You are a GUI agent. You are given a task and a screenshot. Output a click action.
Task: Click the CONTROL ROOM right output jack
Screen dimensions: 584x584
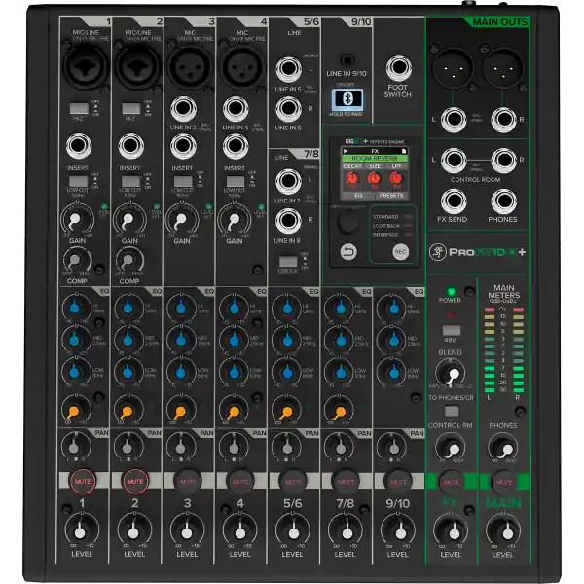[503, 161]
